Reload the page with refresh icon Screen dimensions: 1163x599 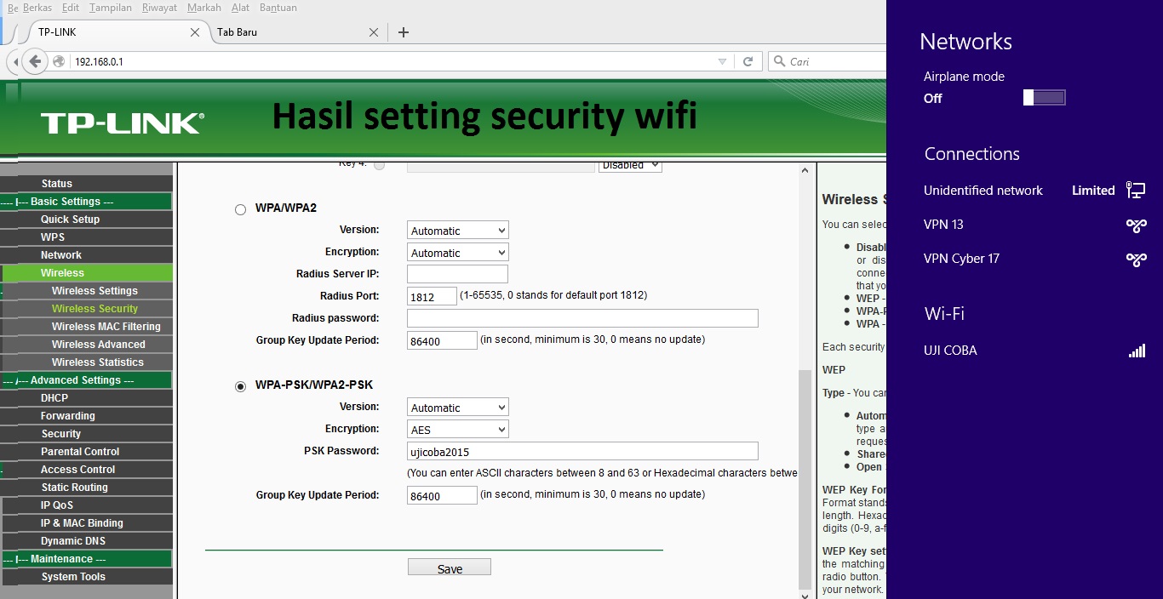(748, 61)
